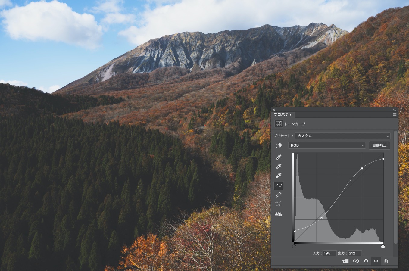Select the edit points curve tool

[279, 185]
